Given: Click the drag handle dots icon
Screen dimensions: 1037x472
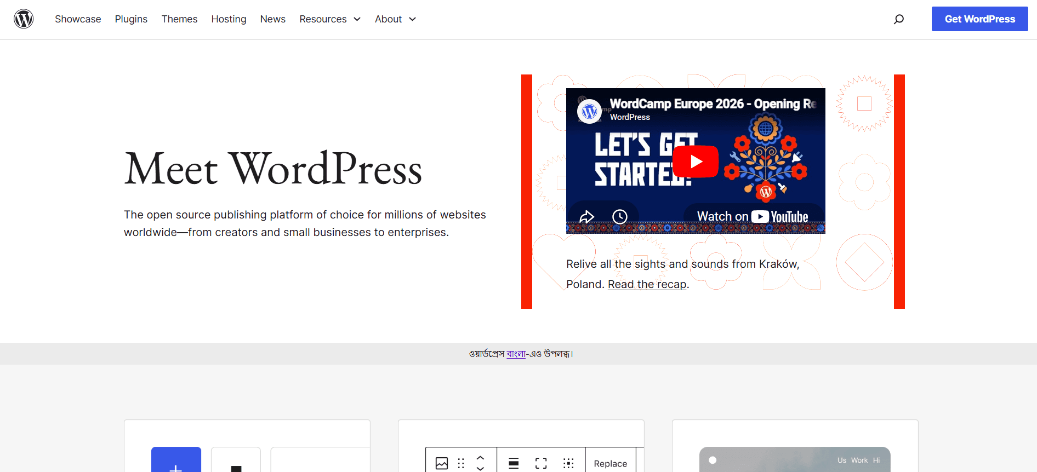Looking at the screenshot, I should (x=461, y=463).
